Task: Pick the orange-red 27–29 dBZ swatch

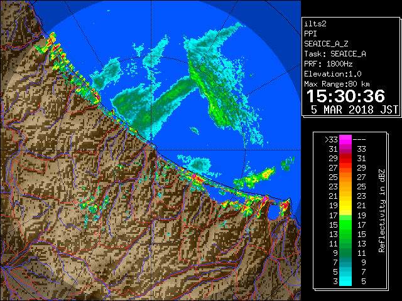Action: 345,168
